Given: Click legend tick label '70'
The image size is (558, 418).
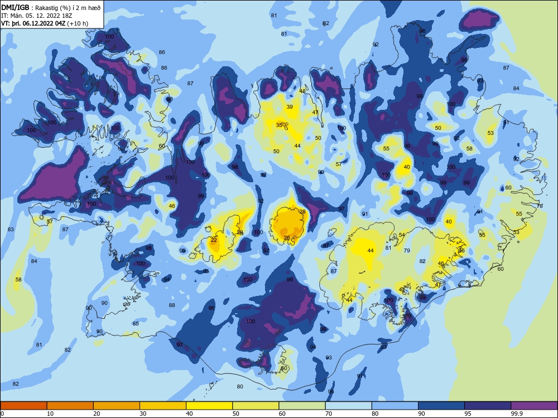Looking at the screenshot, I should click(x=329, y=414).
